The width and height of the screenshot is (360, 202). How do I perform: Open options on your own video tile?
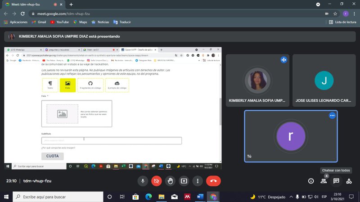pos(332,116)
